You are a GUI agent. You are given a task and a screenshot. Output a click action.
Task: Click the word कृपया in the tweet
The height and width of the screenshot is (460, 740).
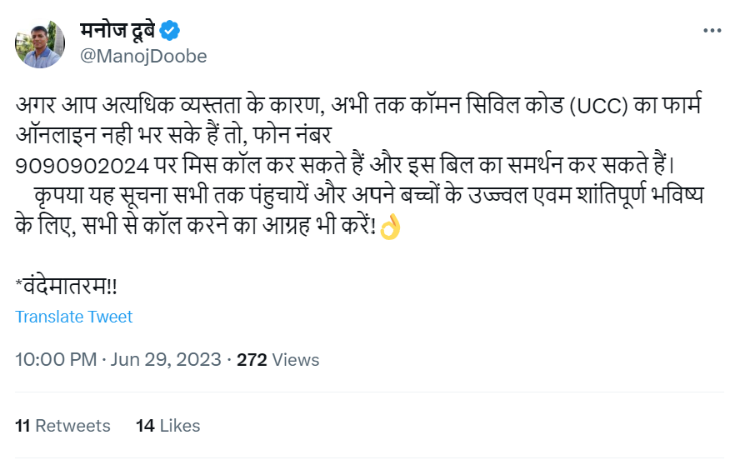[62, 197]
